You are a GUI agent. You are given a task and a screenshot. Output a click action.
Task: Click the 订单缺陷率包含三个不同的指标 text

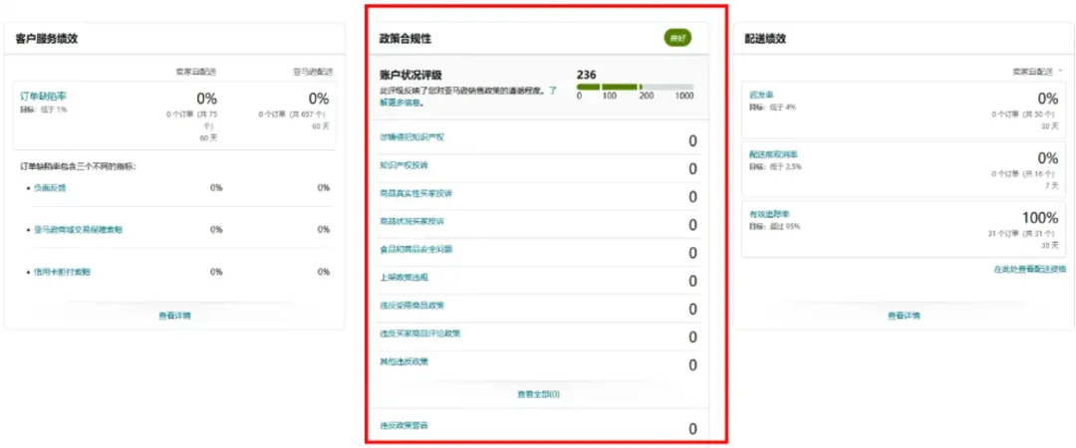coord(78,166)
